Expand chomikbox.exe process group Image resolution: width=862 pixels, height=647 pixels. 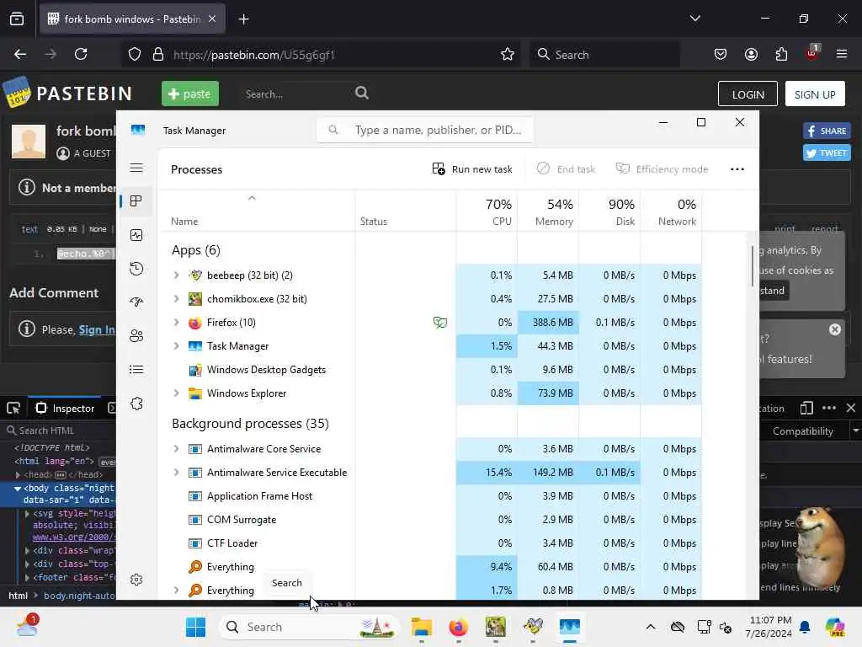click(176, 299)
